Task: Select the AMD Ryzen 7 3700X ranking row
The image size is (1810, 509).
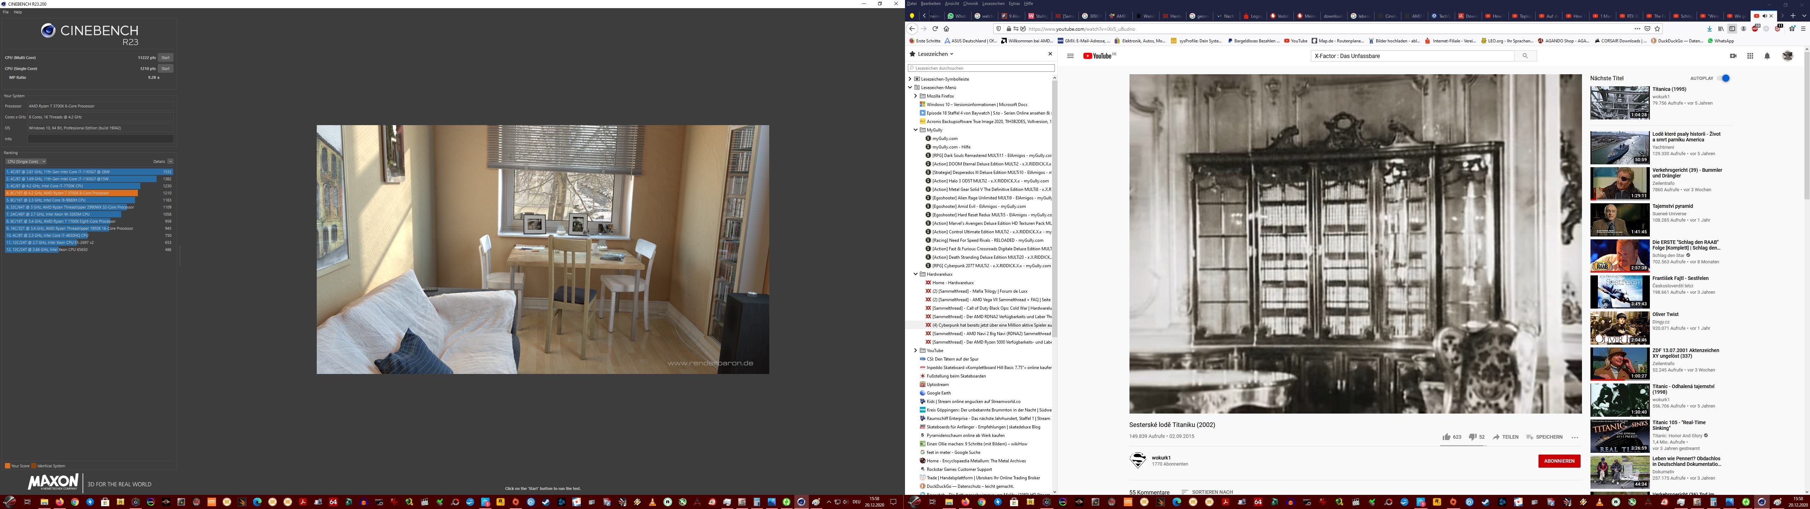Action: pyautogui.click(x=88, y=193)
